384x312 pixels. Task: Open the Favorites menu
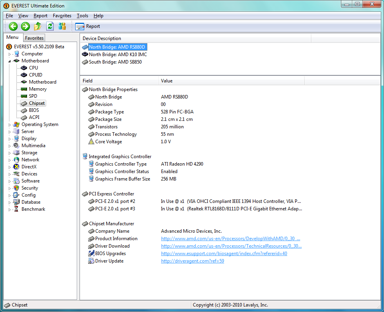(x=62, y=16)
